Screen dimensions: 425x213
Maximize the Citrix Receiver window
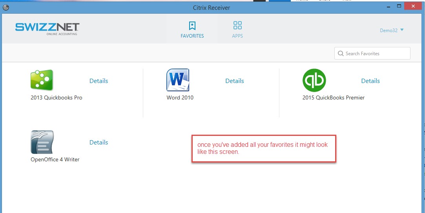pyautogui.click(x=399, y=6)
